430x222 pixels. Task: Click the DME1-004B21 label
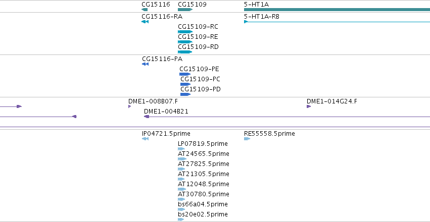(x=166, y=112)
